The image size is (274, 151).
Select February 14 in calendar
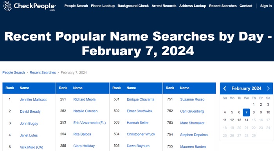point(246,120)
